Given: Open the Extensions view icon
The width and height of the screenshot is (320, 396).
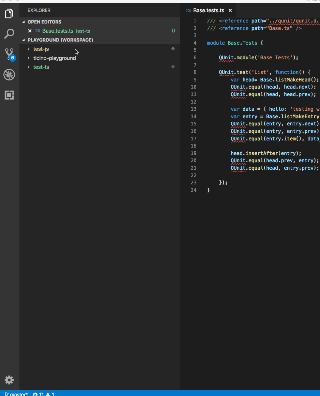Looking at the screenshot, I should [9, 95].
